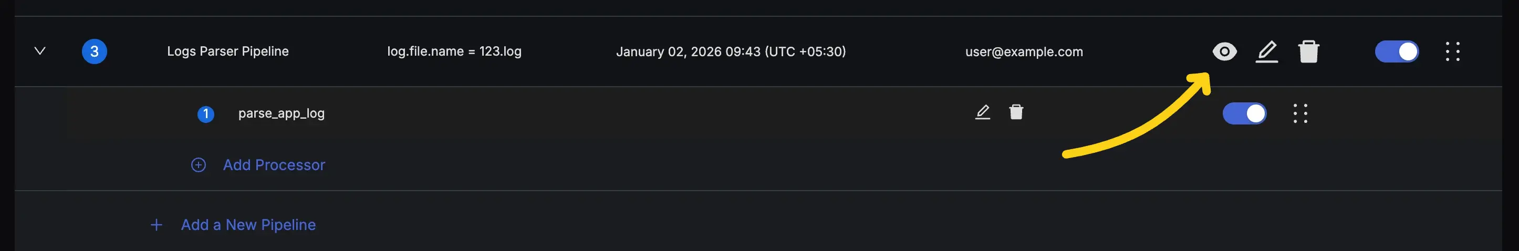1519x251 pixels.
Task: Click the pipeline order number 3 badge
Action: pyautogui.click(x=95, y=51)
